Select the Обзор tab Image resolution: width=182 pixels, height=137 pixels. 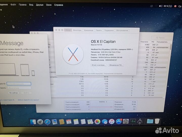point(68,30)
